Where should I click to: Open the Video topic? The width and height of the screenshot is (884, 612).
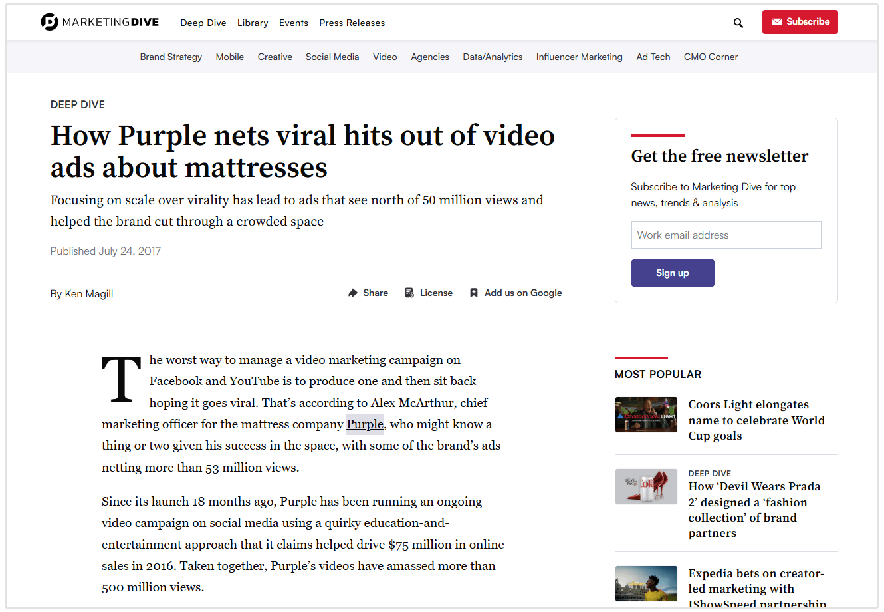(385, 57)
